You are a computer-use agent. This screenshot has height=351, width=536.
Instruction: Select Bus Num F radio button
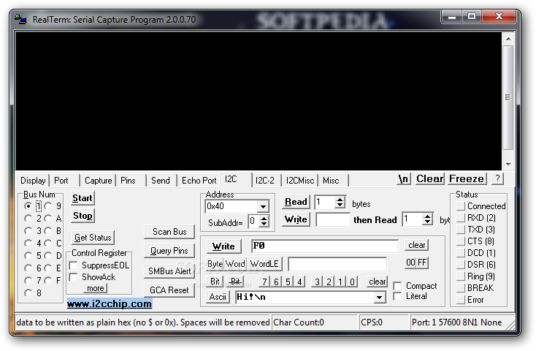[x=48, y=281]
